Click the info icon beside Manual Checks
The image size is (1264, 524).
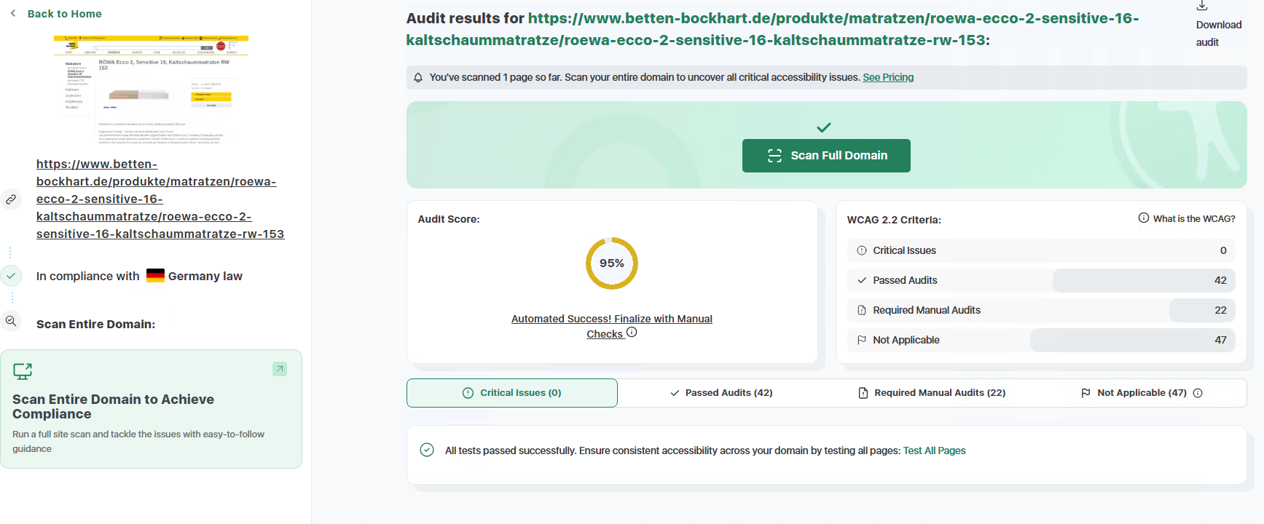click(x=632, y=332)
